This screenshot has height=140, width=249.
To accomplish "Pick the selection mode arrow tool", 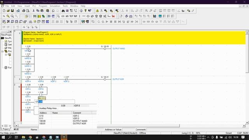I will click(59, 16).
